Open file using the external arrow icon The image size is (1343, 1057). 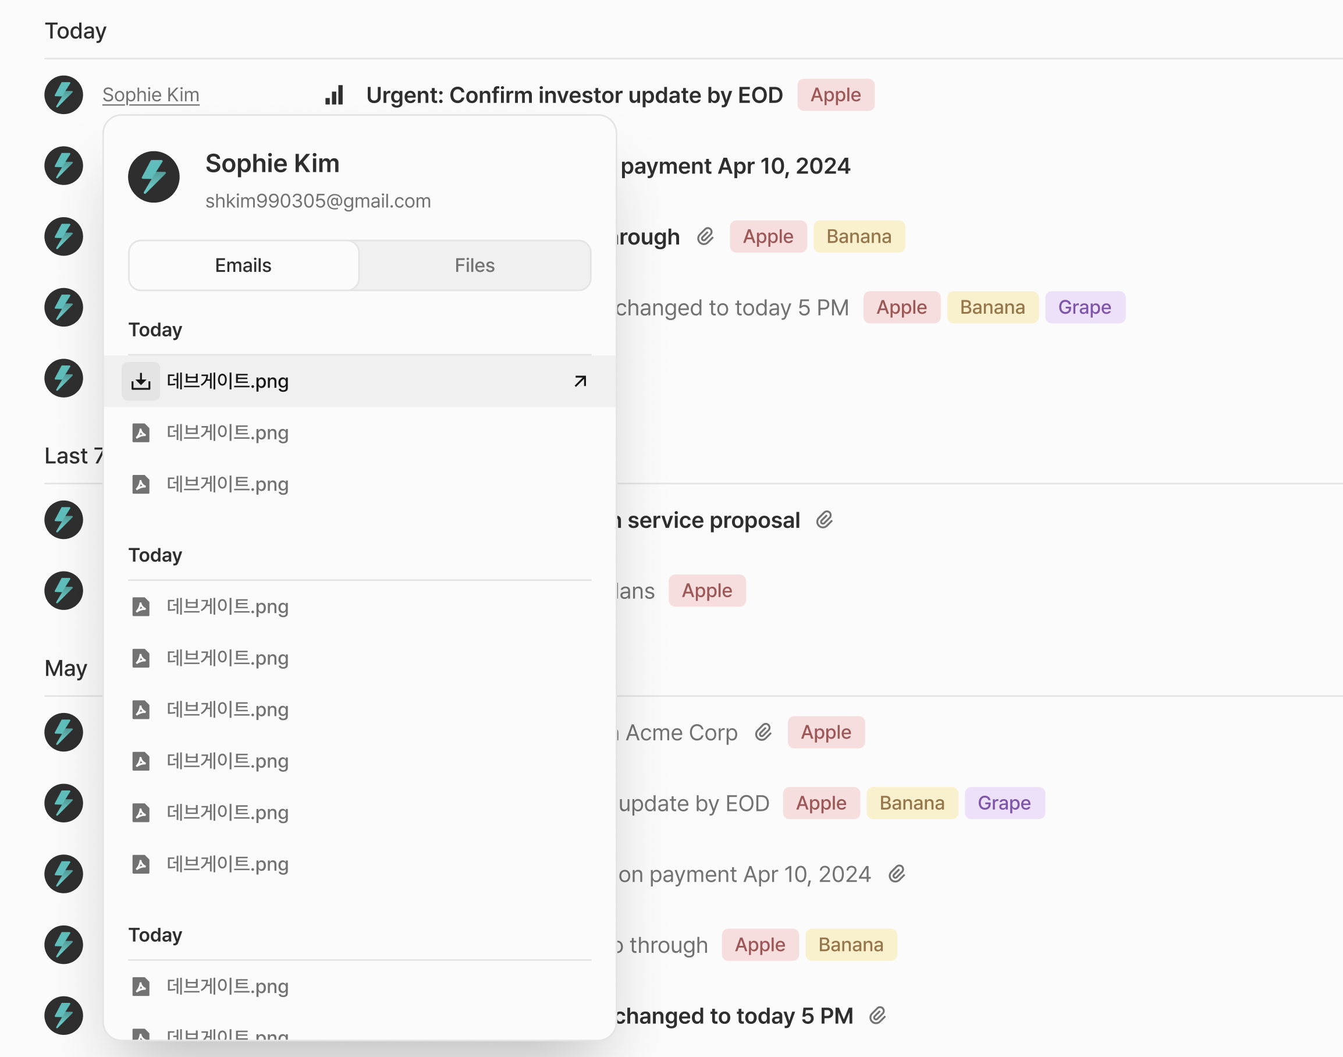580,381
